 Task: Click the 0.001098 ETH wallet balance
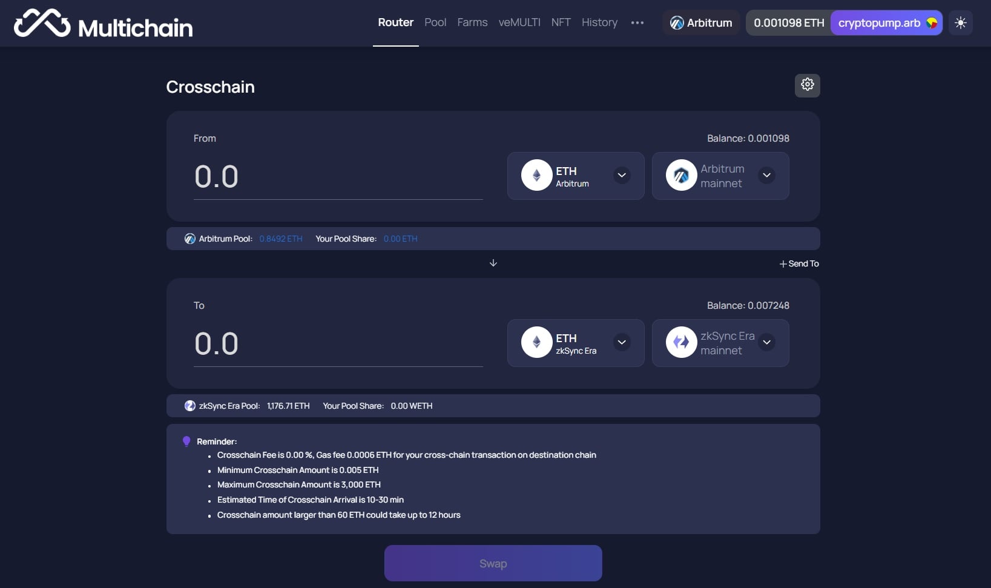click(x=789, y=23)
